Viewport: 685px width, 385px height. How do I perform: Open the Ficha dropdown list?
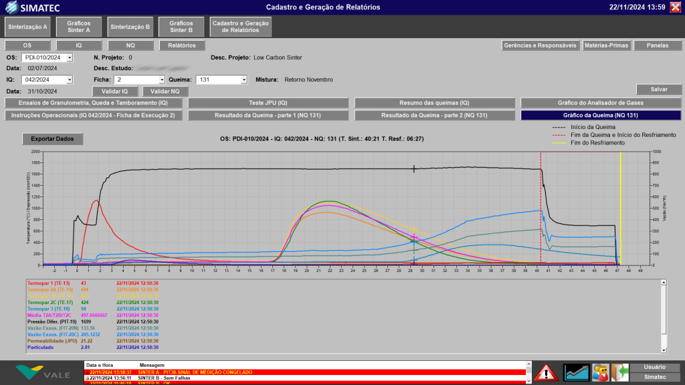161,80
